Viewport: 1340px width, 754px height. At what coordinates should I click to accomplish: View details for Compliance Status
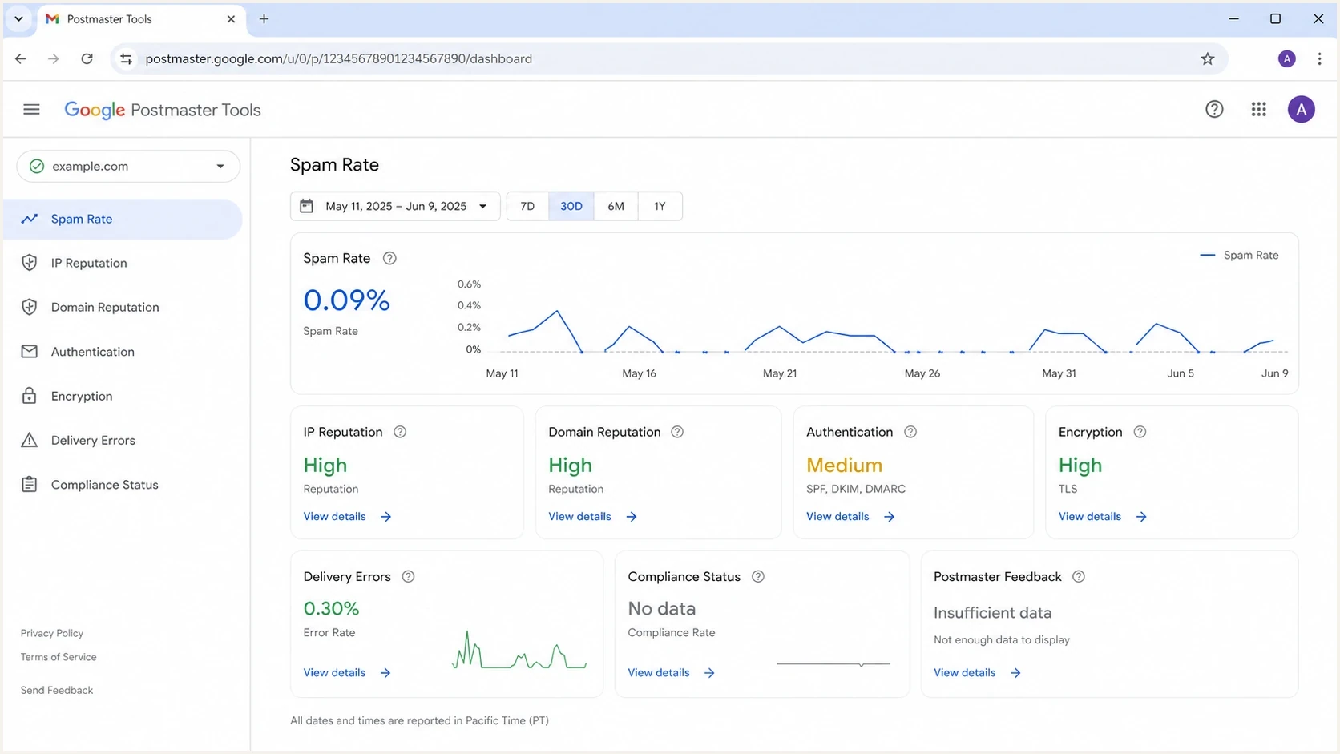(672, 672)
